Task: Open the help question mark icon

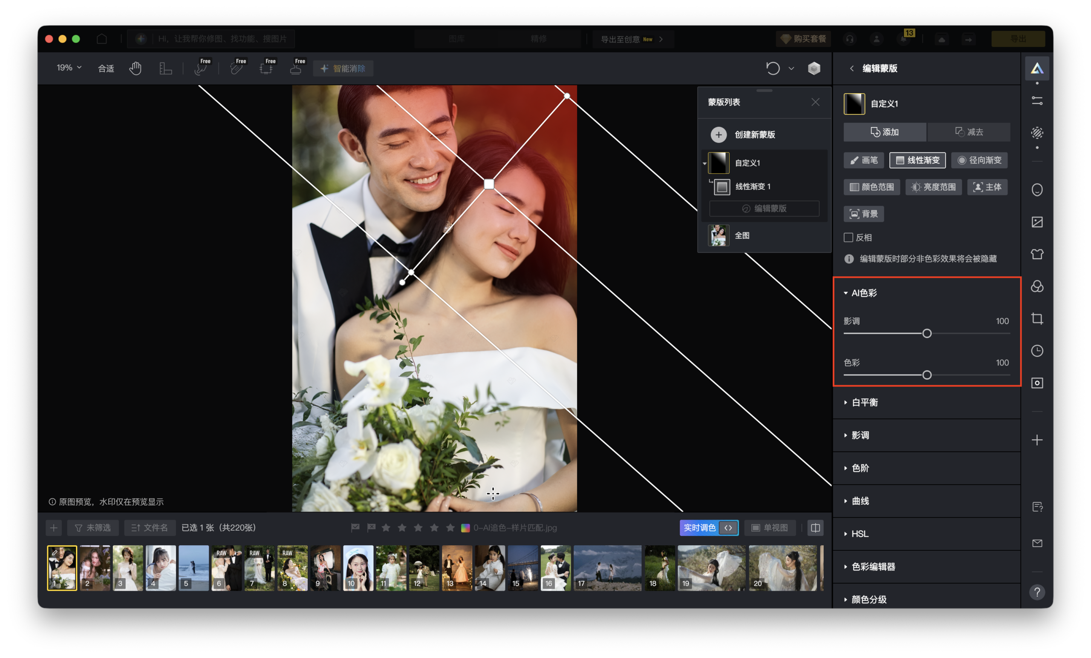Action: [1036, 592]
